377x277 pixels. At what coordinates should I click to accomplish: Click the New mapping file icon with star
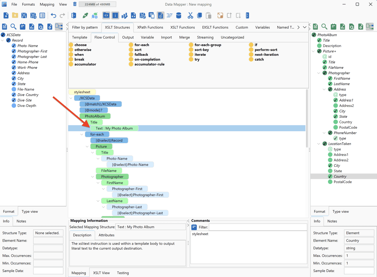tap(6, 15)
